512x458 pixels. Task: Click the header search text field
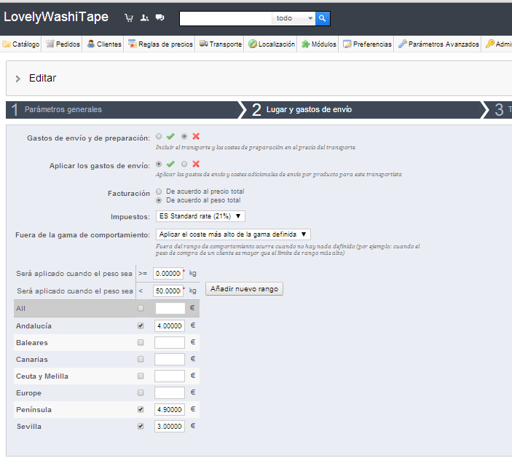click(226, 18)
